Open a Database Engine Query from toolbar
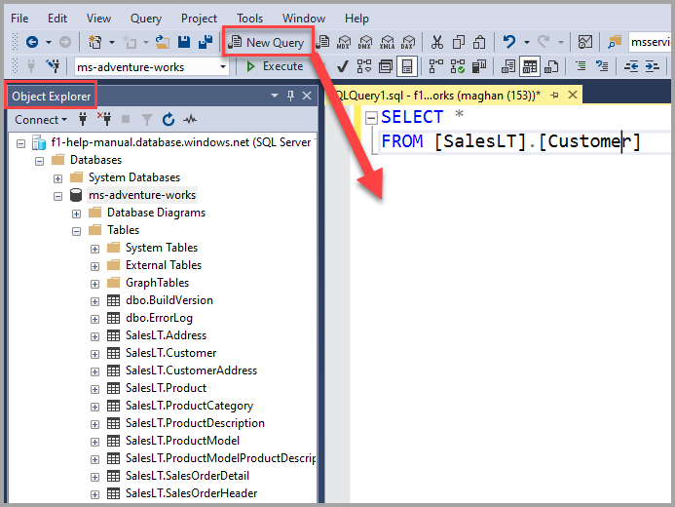The height and width of the screenshot is (507, 675). 322,42
